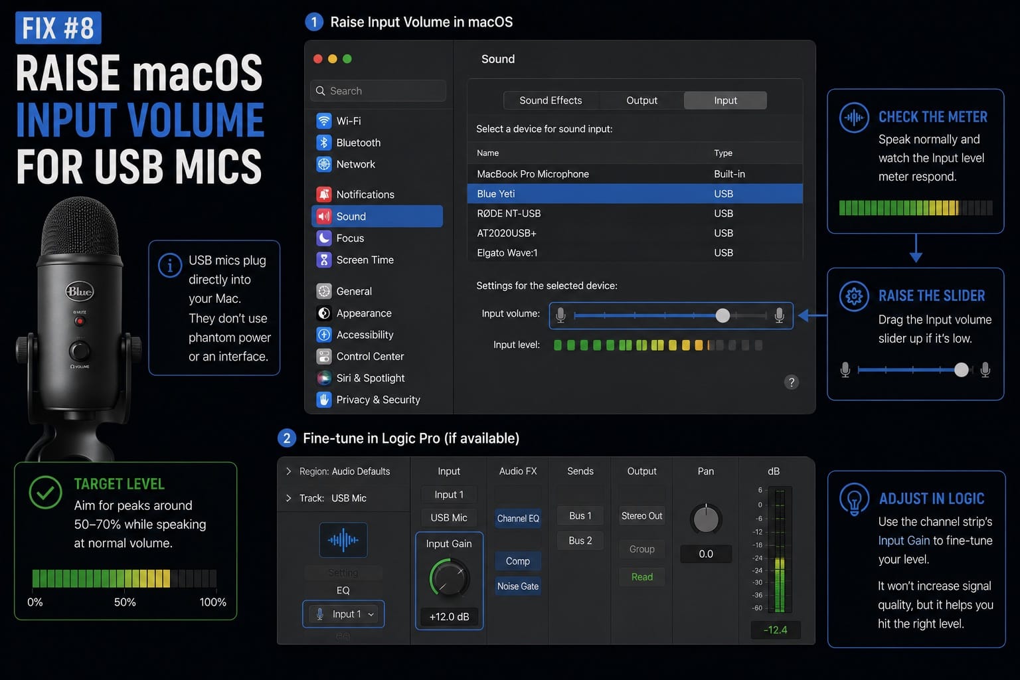Open the General gear icon
1020x680 pixels.
[323, 291]
